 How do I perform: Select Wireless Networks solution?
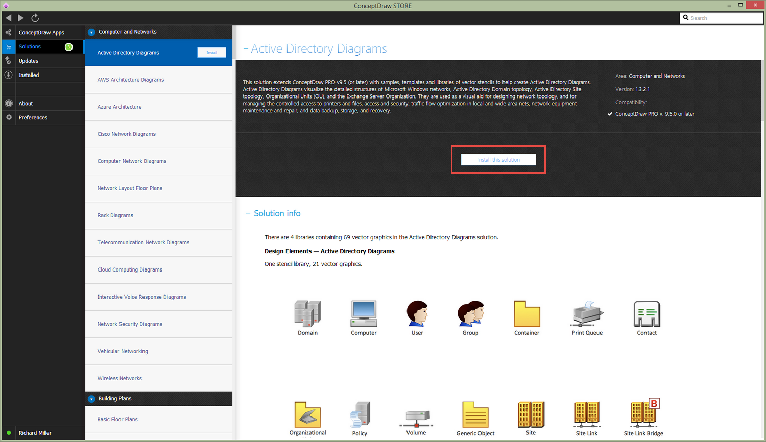tap(159, 378)
